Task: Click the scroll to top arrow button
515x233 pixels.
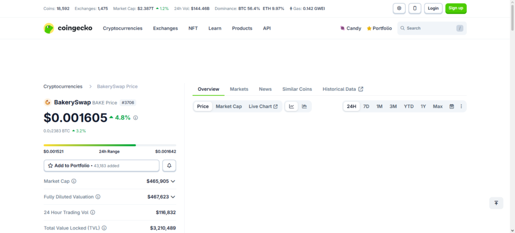Action: 496,203
